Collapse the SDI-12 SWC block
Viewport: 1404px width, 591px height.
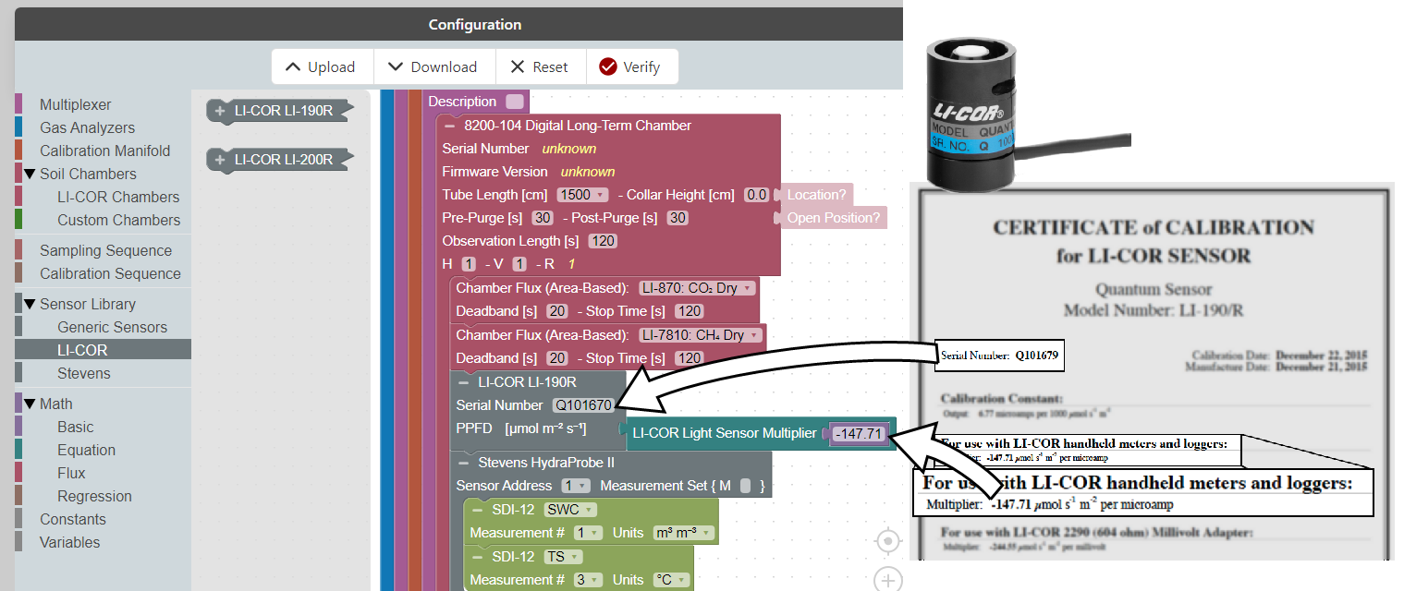tap(477, 509)
